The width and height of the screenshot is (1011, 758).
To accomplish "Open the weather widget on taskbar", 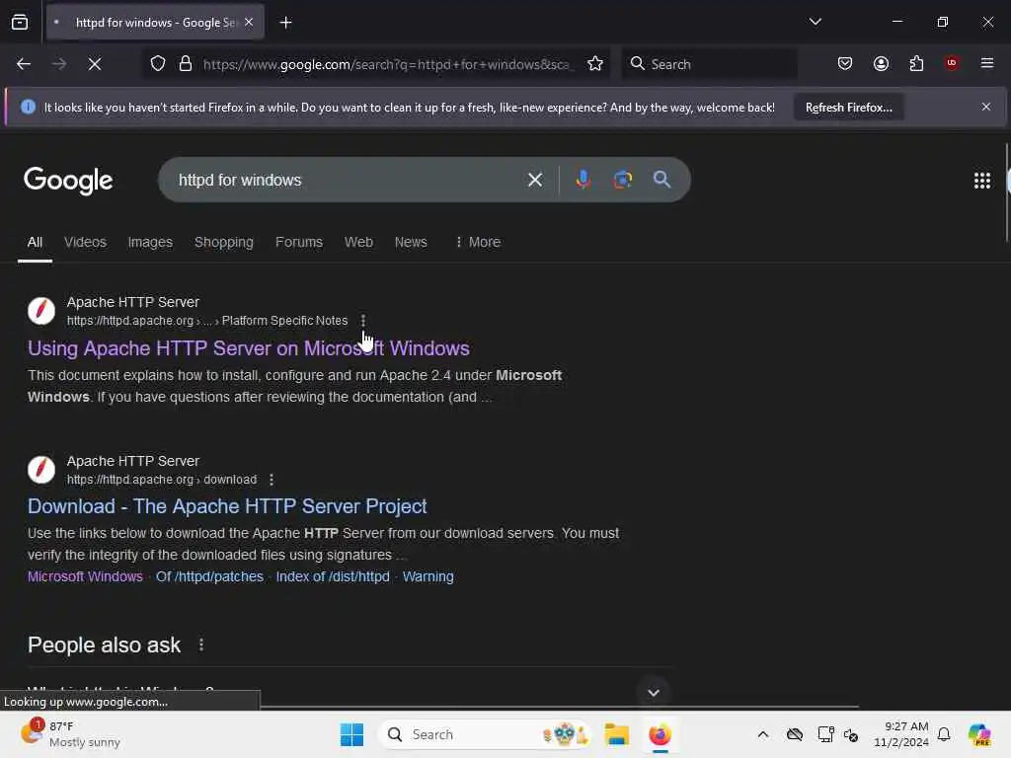I will (x=70, y=734).
